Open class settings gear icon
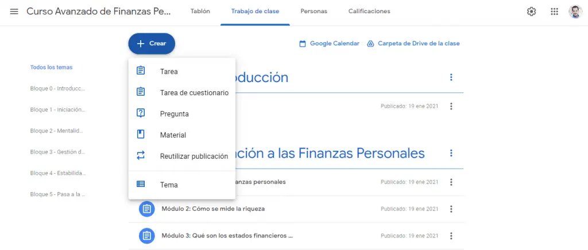Screen dimensions: 588x250 pos(531,11)
